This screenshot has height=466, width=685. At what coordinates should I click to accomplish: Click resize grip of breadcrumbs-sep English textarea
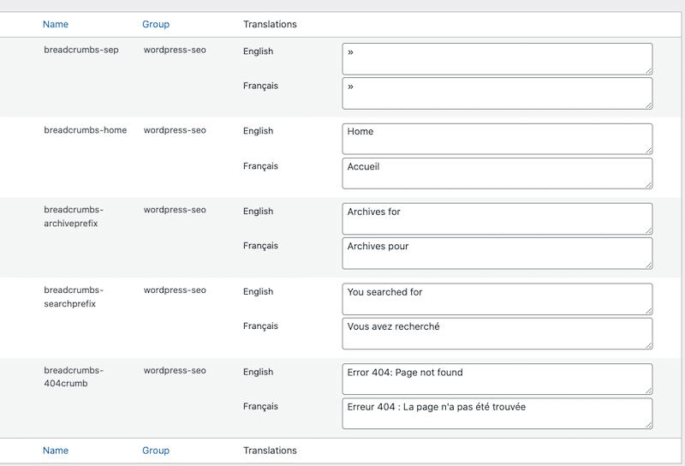tap(649, 71)
